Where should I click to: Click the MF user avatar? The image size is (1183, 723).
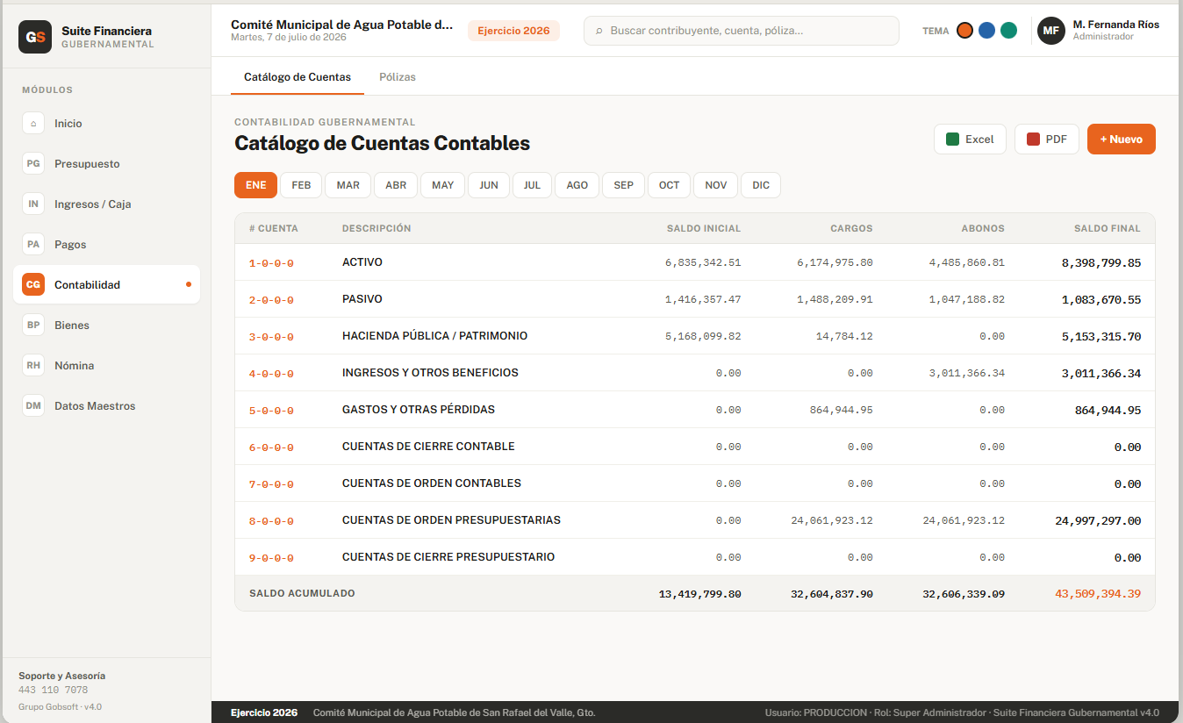coord(1051,31)
